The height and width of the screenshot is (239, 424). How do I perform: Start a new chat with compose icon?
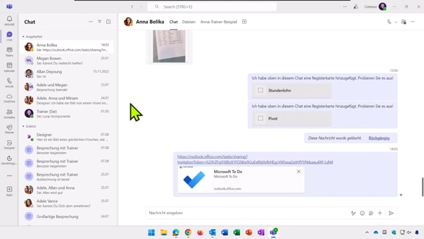coord(108,22)
